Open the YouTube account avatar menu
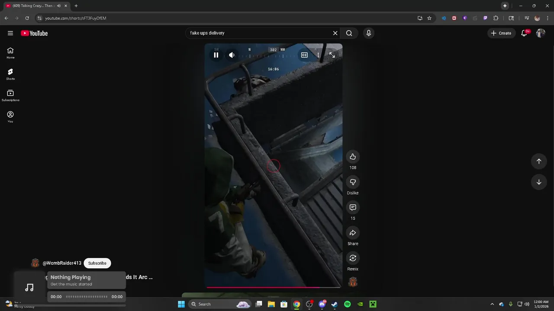 pyautogui.click(x=541, y=33)
